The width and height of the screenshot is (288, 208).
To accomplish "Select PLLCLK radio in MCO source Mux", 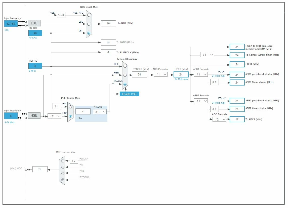I will click(63, 161).
